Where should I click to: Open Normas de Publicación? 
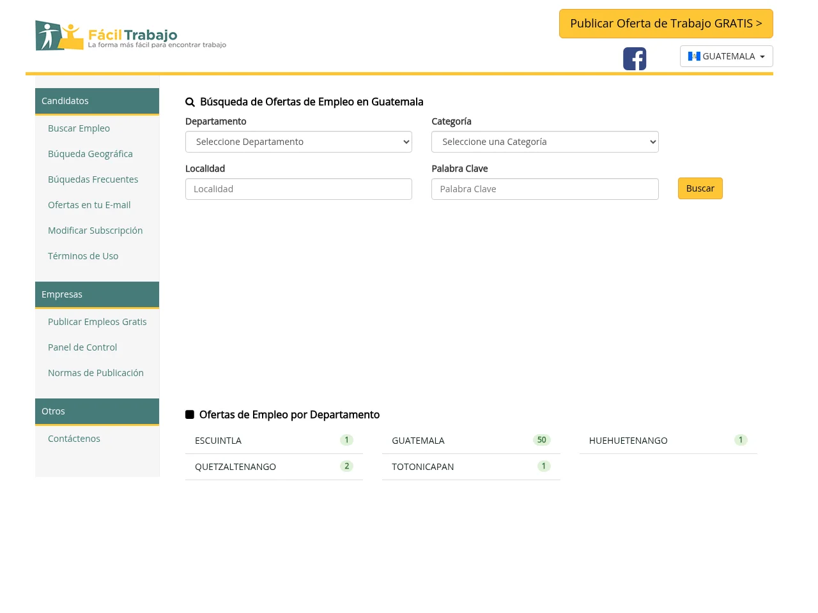pyautogui.click(x=96, y=373)
